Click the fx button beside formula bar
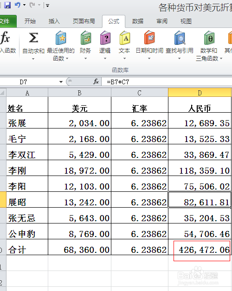Screen dimensions: 232x291 96,81
